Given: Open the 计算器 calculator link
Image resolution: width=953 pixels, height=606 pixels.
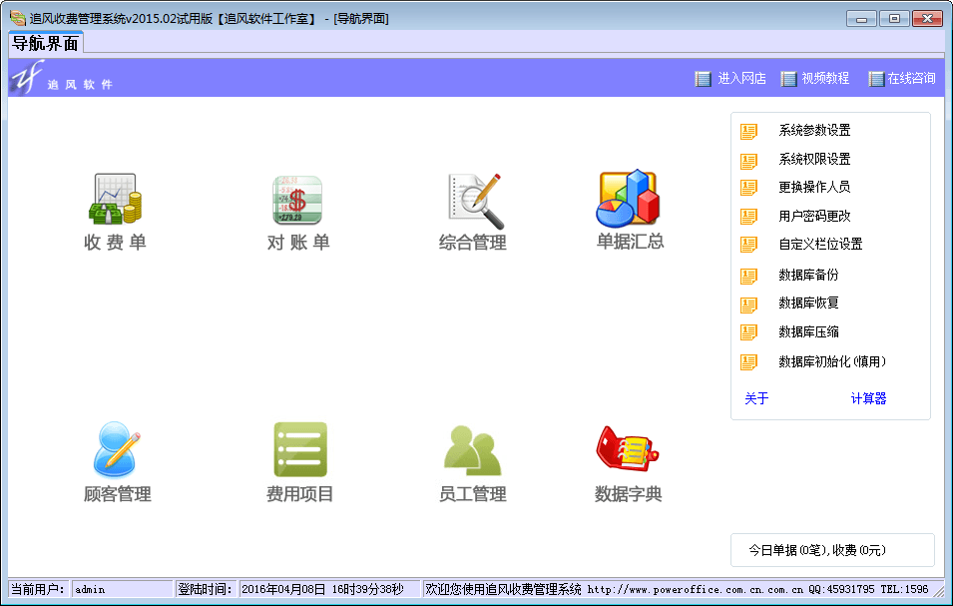Looking at the screenshot, I should click(868, 399).
